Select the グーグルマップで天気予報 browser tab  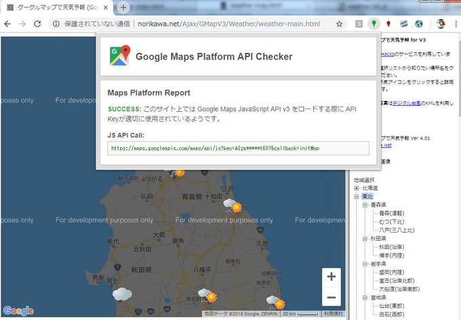click(x=56, y=7)
